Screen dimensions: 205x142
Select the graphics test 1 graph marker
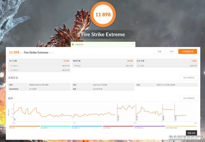[x=118, y=117]
